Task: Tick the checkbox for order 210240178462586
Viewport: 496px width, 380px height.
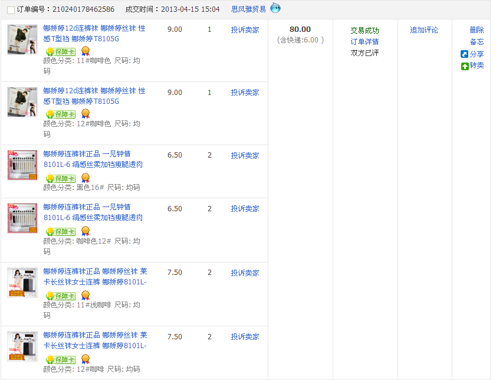Action: tap(11, 10)
